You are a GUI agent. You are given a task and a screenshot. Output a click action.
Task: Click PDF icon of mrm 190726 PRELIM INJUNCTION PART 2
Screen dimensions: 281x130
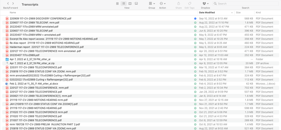[x=7, y=124]
